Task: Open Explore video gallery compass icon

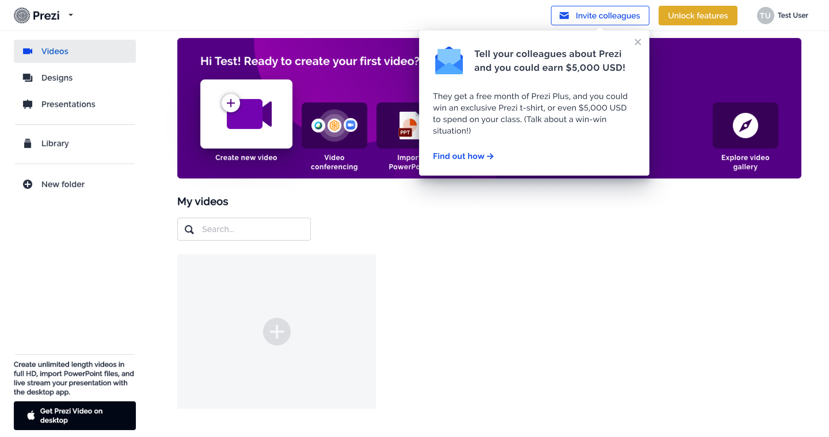Action: pyautogui.click(x=745, y=126)
